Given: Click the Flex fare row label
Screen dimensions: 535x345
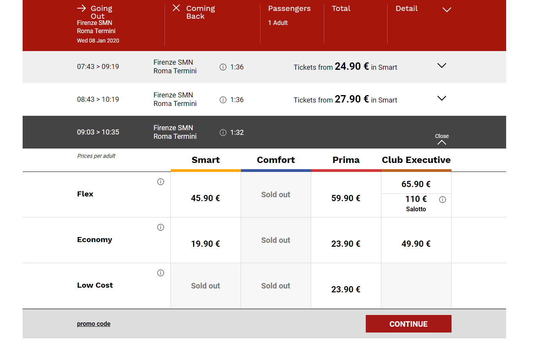Looking at the screenshot, I should pyautogui.click(x=85, y=194).
